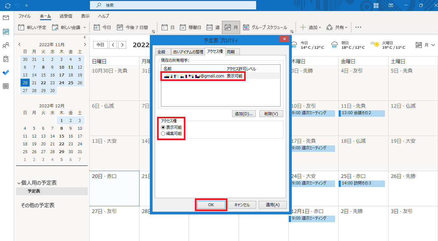Open the People contacts icon in the sidebar
This screenshot has height=241, width=438.
pyautogui.click(x=6, y=45)
